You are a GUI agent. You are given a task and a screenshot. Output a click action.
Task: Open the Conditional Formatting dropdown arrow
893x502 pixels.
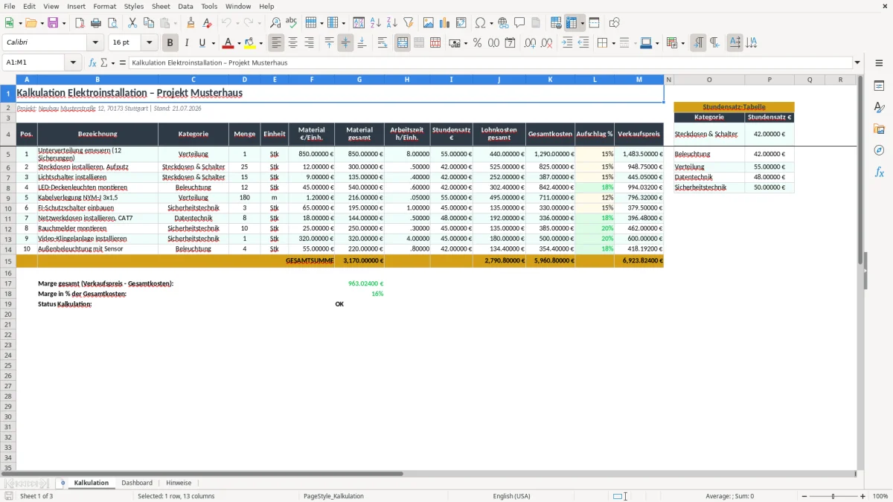coord(682,43)
